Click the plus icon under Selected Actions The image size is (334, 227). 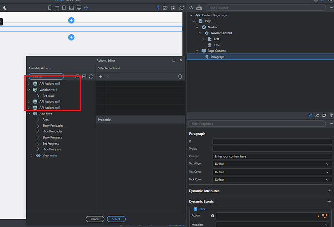pos(100,77)
